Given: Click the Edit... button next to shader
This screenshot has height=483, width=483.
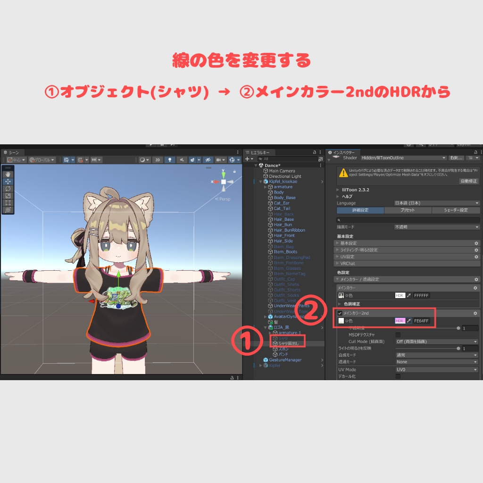Looking at the screenshot, I should coord(456,158).
